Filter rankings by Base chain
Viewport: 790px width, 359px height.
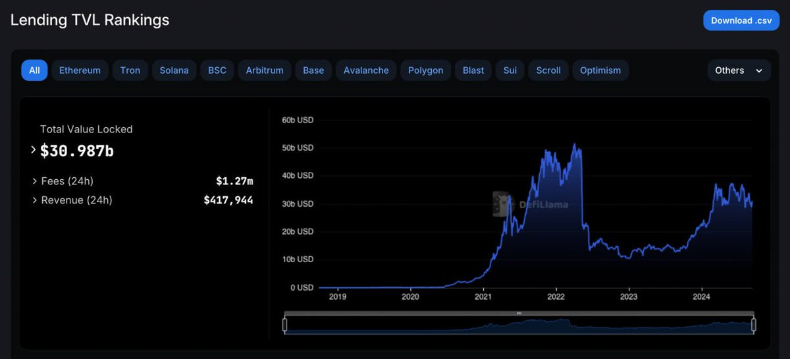click(x=313, y=70)
